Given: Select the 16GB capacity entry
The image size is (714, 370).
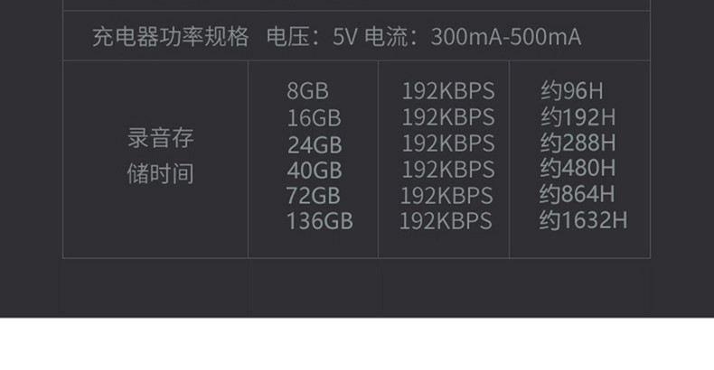Looking at the screenshot, I should (x=314, y=118).
